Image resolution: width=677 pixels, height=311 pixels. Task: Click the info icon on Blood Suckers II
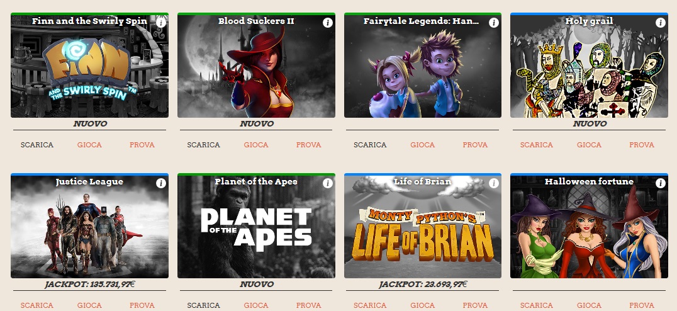click(x=328, y=23)
